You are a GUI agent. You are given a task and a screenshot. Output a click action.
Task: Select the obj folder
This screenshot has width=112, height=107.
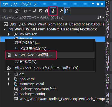[22, 74]
